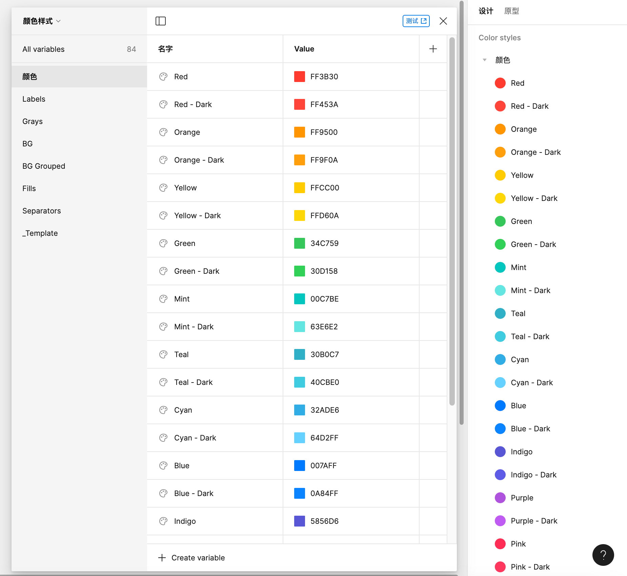Close the variables panel

point(443,21)
